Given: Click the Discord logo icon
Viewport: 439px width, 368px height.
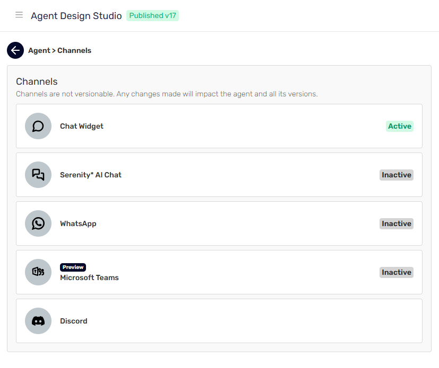Looking at the screenshot, I should pyautogui.click(x=38, y=321).
